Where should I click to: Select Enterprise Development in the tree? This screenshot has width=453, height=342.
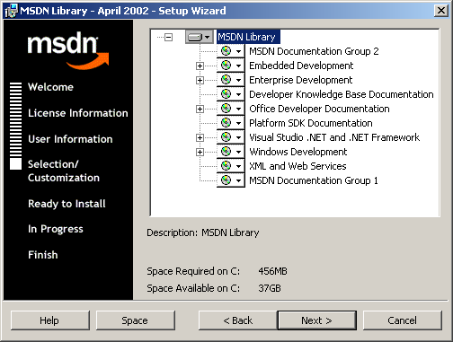coord(301,80)
